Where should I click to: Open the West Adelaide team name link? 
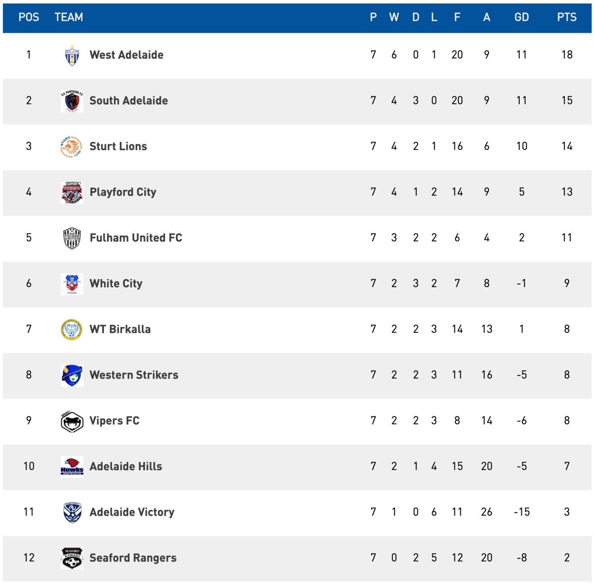click(126, 55)
